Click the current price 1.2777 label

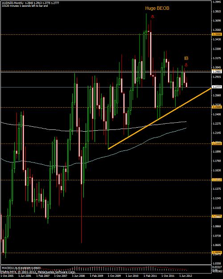click(x=217, y=87)
